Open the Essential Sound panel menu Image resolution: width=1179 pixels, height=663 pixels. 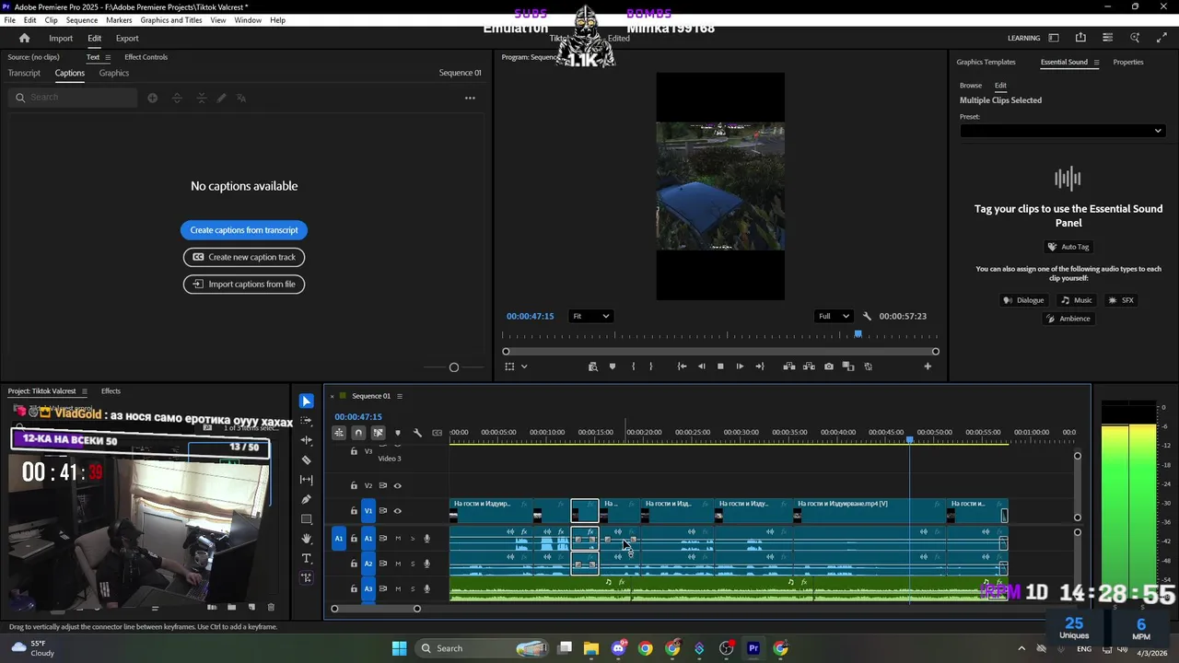1096,63
